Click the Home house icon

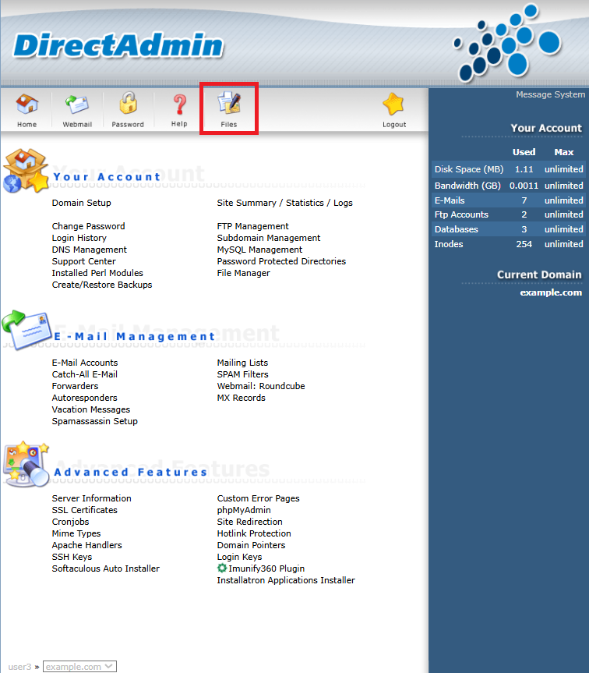click(27, 104)
